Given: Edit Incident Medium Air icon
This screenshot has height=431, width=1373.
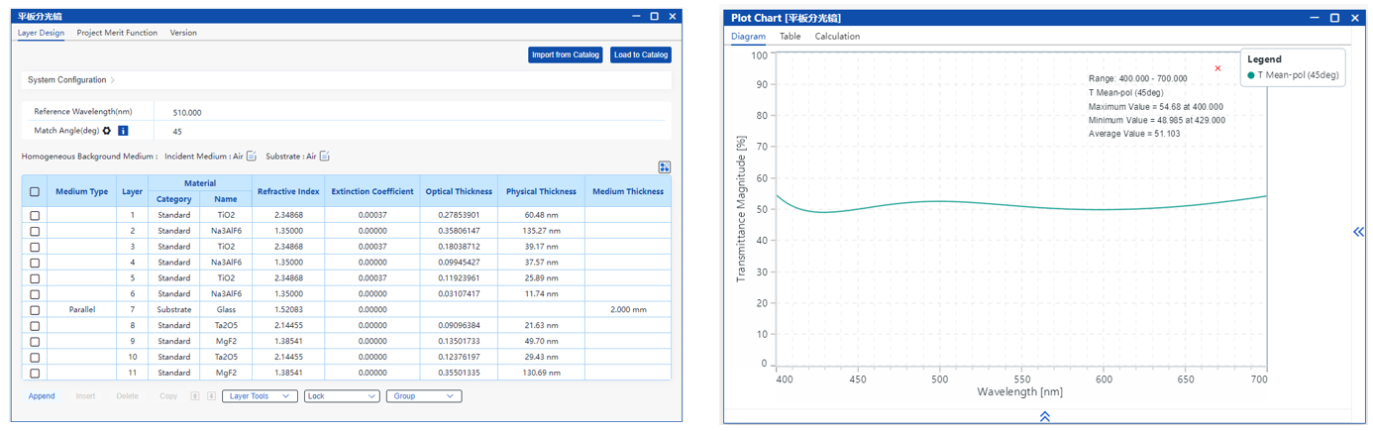Looking at the screenshot, I should coord(252,157).
